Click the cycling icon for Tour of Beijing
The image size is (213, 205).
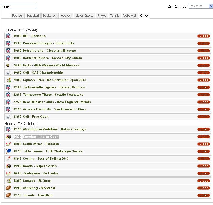[x=9, y=159]
